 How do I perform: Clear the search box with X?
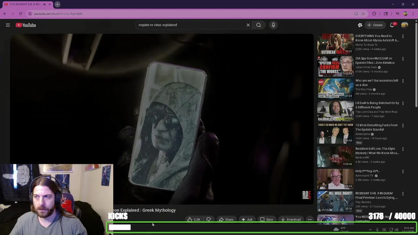pyautogui.click(x=248, y=25)
